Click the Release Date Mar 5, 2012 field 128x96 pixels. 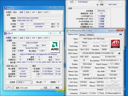pos(85,49)
